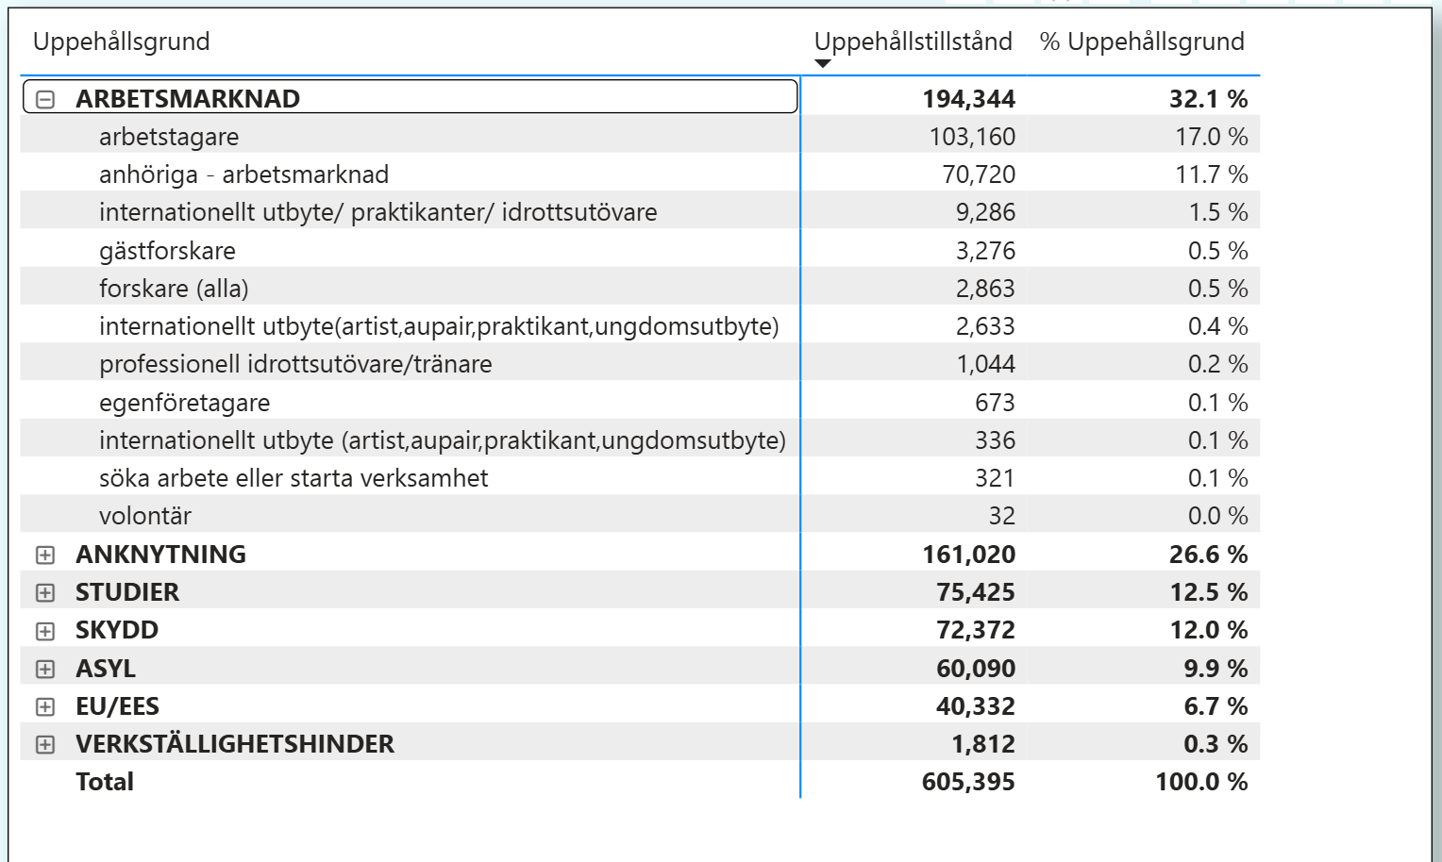Expand the ANKNYTNING row

tap(45, 555)
